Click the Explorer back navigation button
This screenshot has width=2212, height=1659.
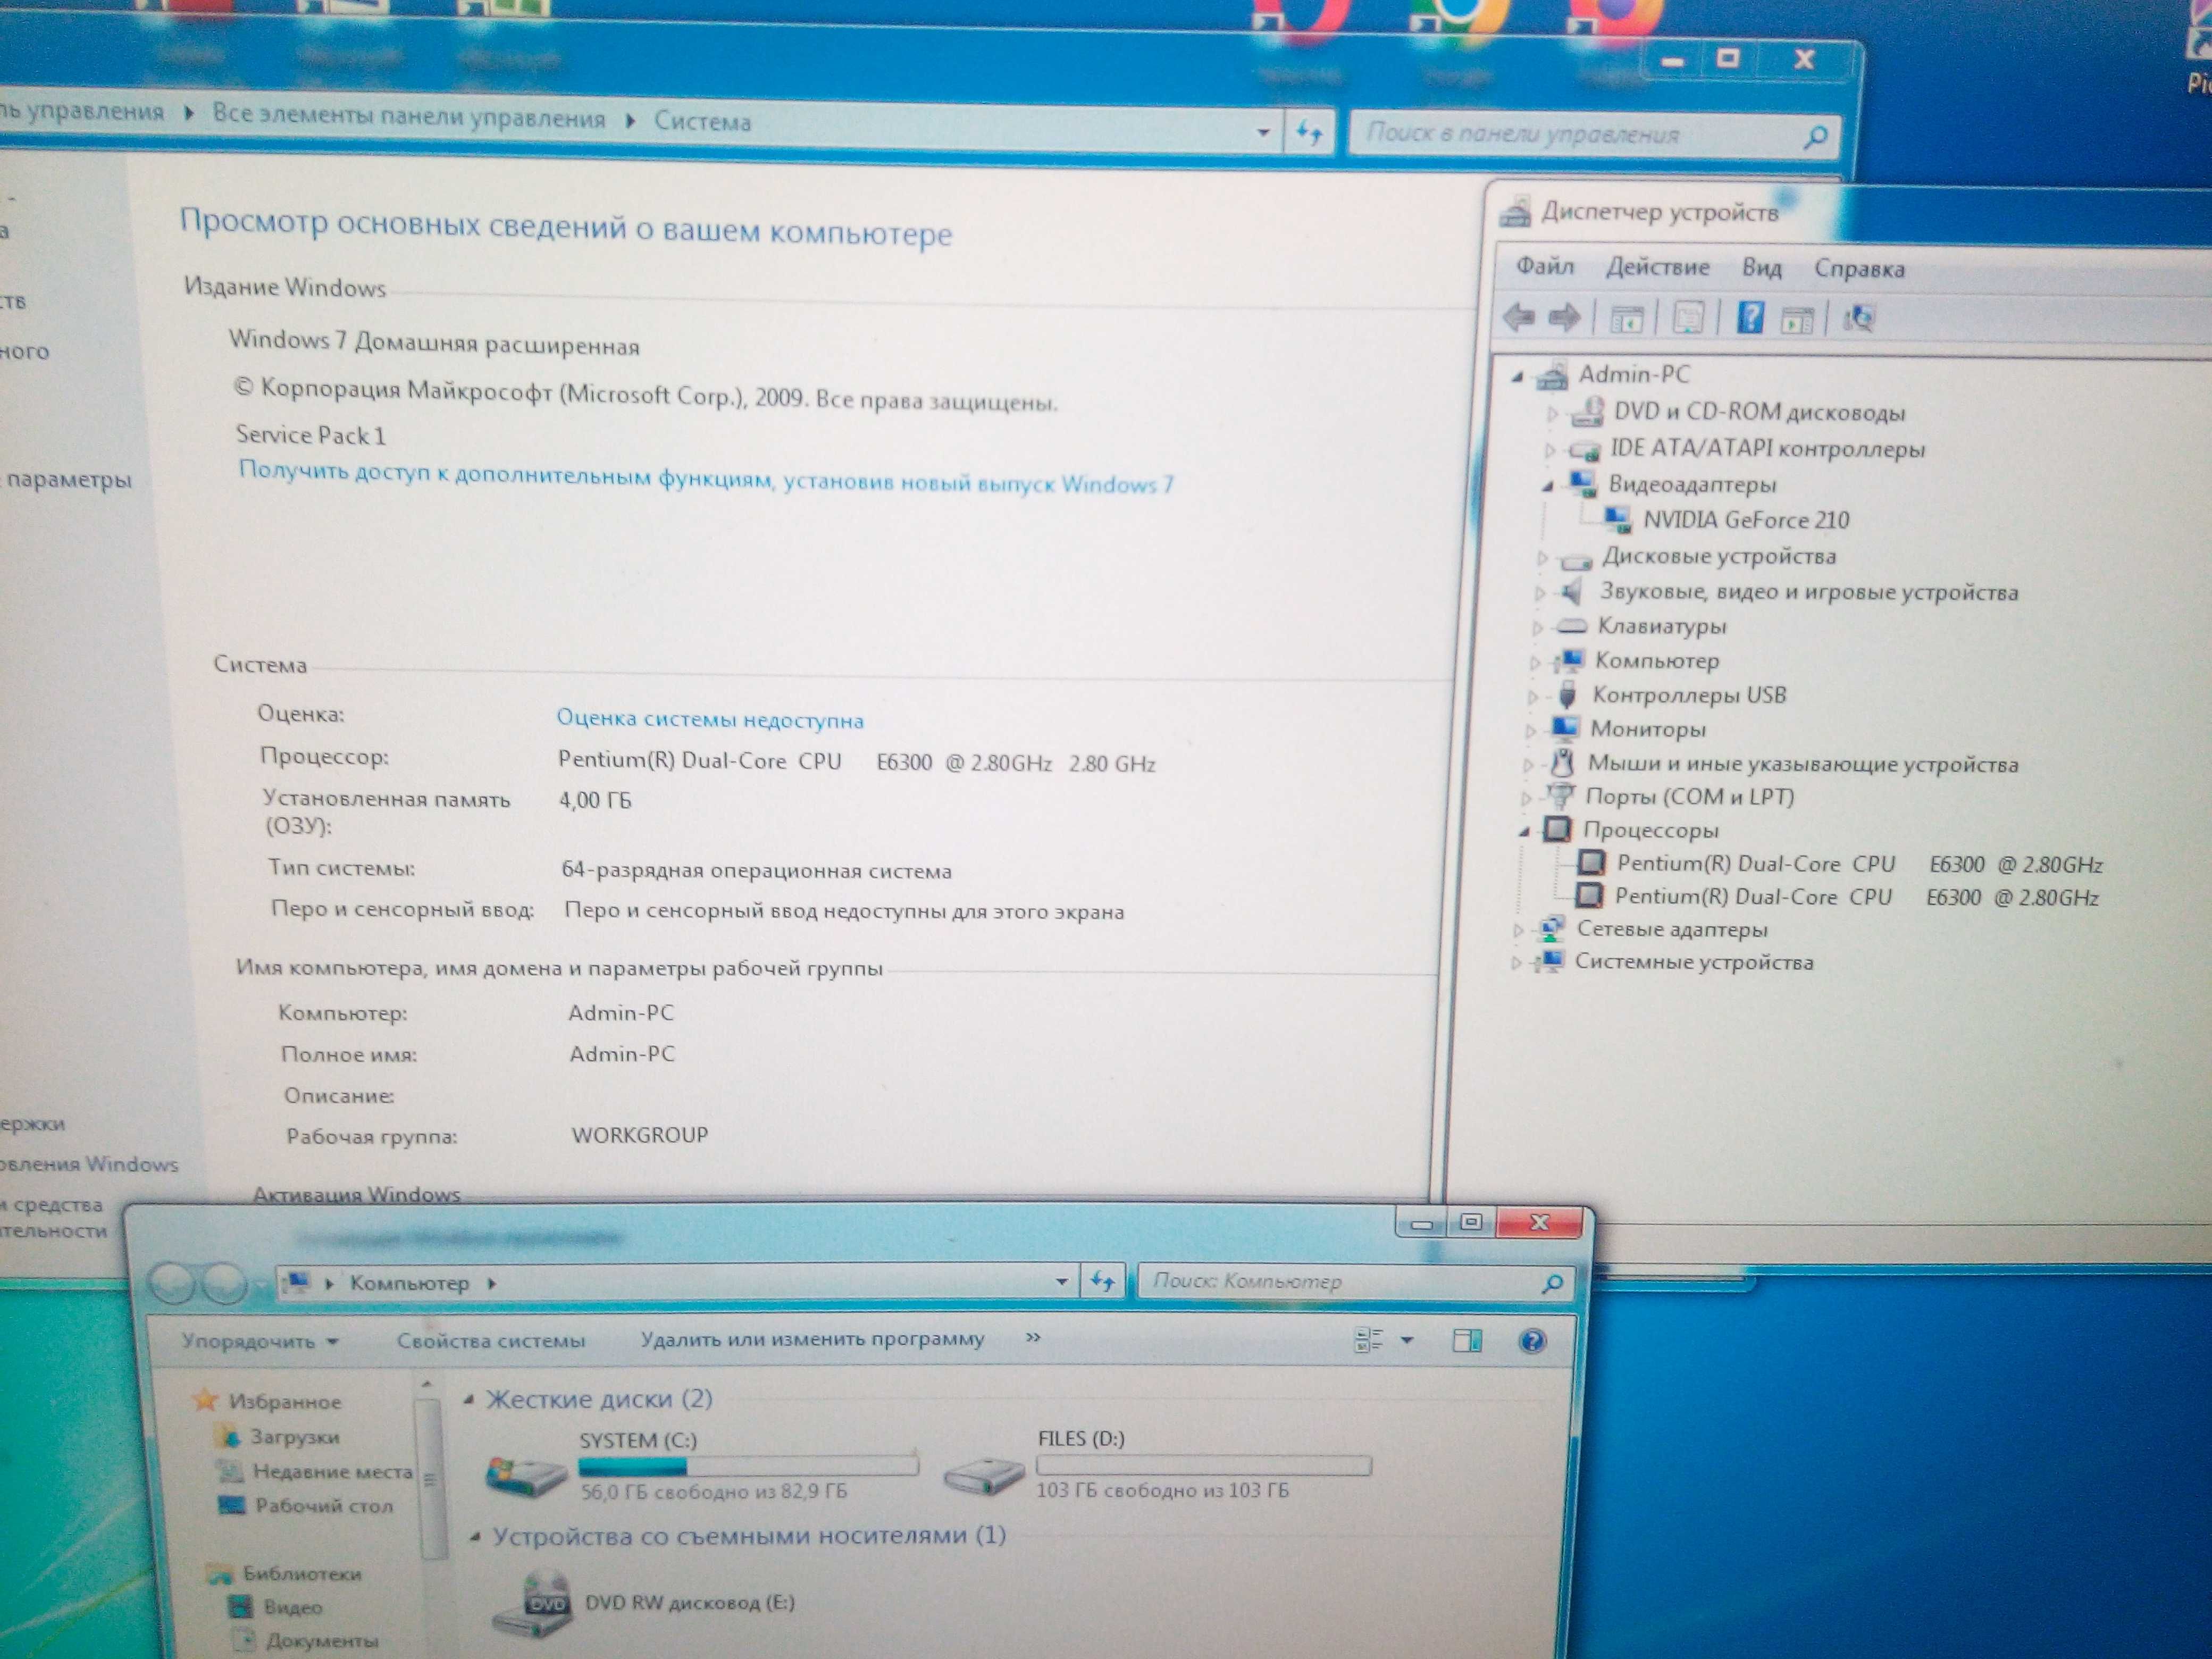click(x=171, y=1283)
